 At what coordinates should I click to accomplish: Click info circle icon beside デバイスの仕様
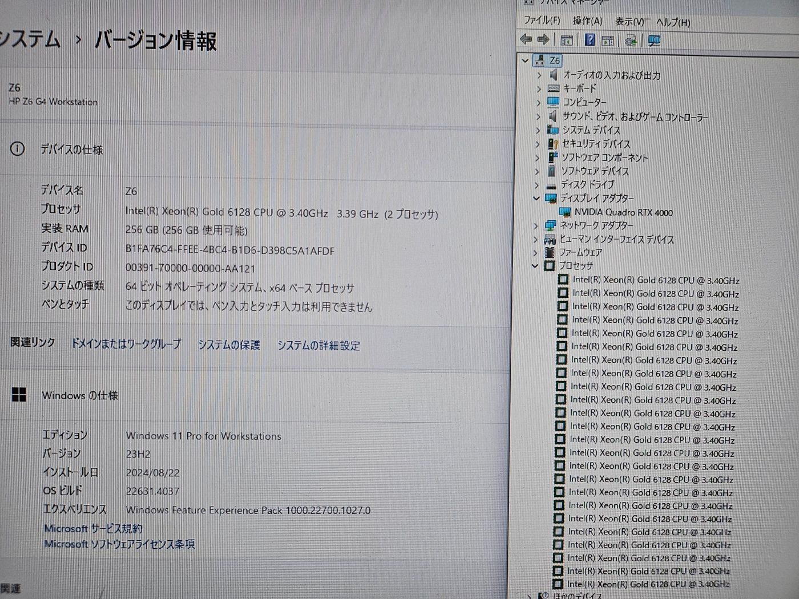[x=18, y=149]
